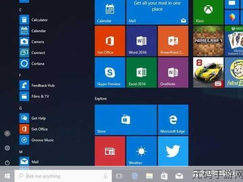Open Calendar in the app list
The image size is (243, 182).
tap(32, 31)
